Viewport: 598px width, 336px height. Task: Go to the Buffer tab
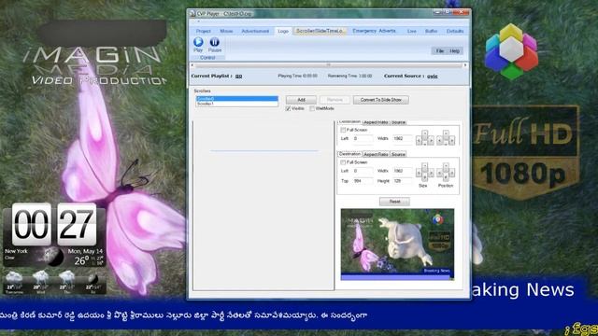(431, 31)
